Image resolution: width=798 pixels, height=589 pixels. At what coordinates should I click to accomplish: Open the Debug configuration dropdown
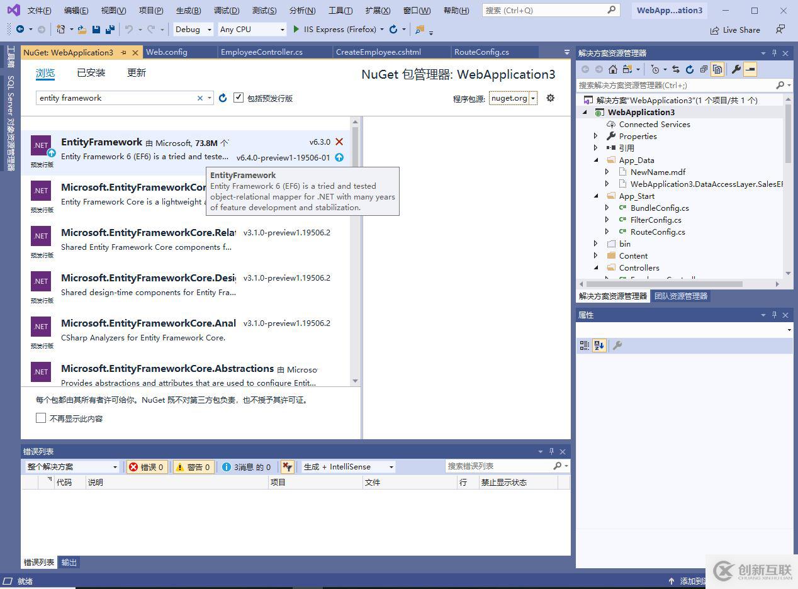[x=191, y=30]
